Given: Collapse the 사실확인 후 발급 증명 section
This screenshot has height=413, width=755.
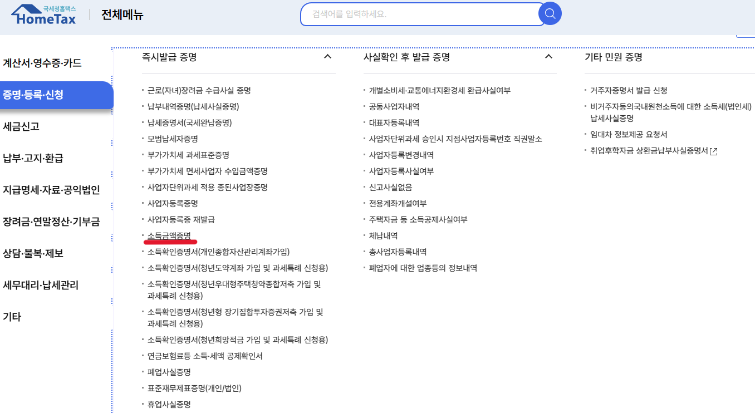Looking at the screenshot, I should click(x=549, y=56).
